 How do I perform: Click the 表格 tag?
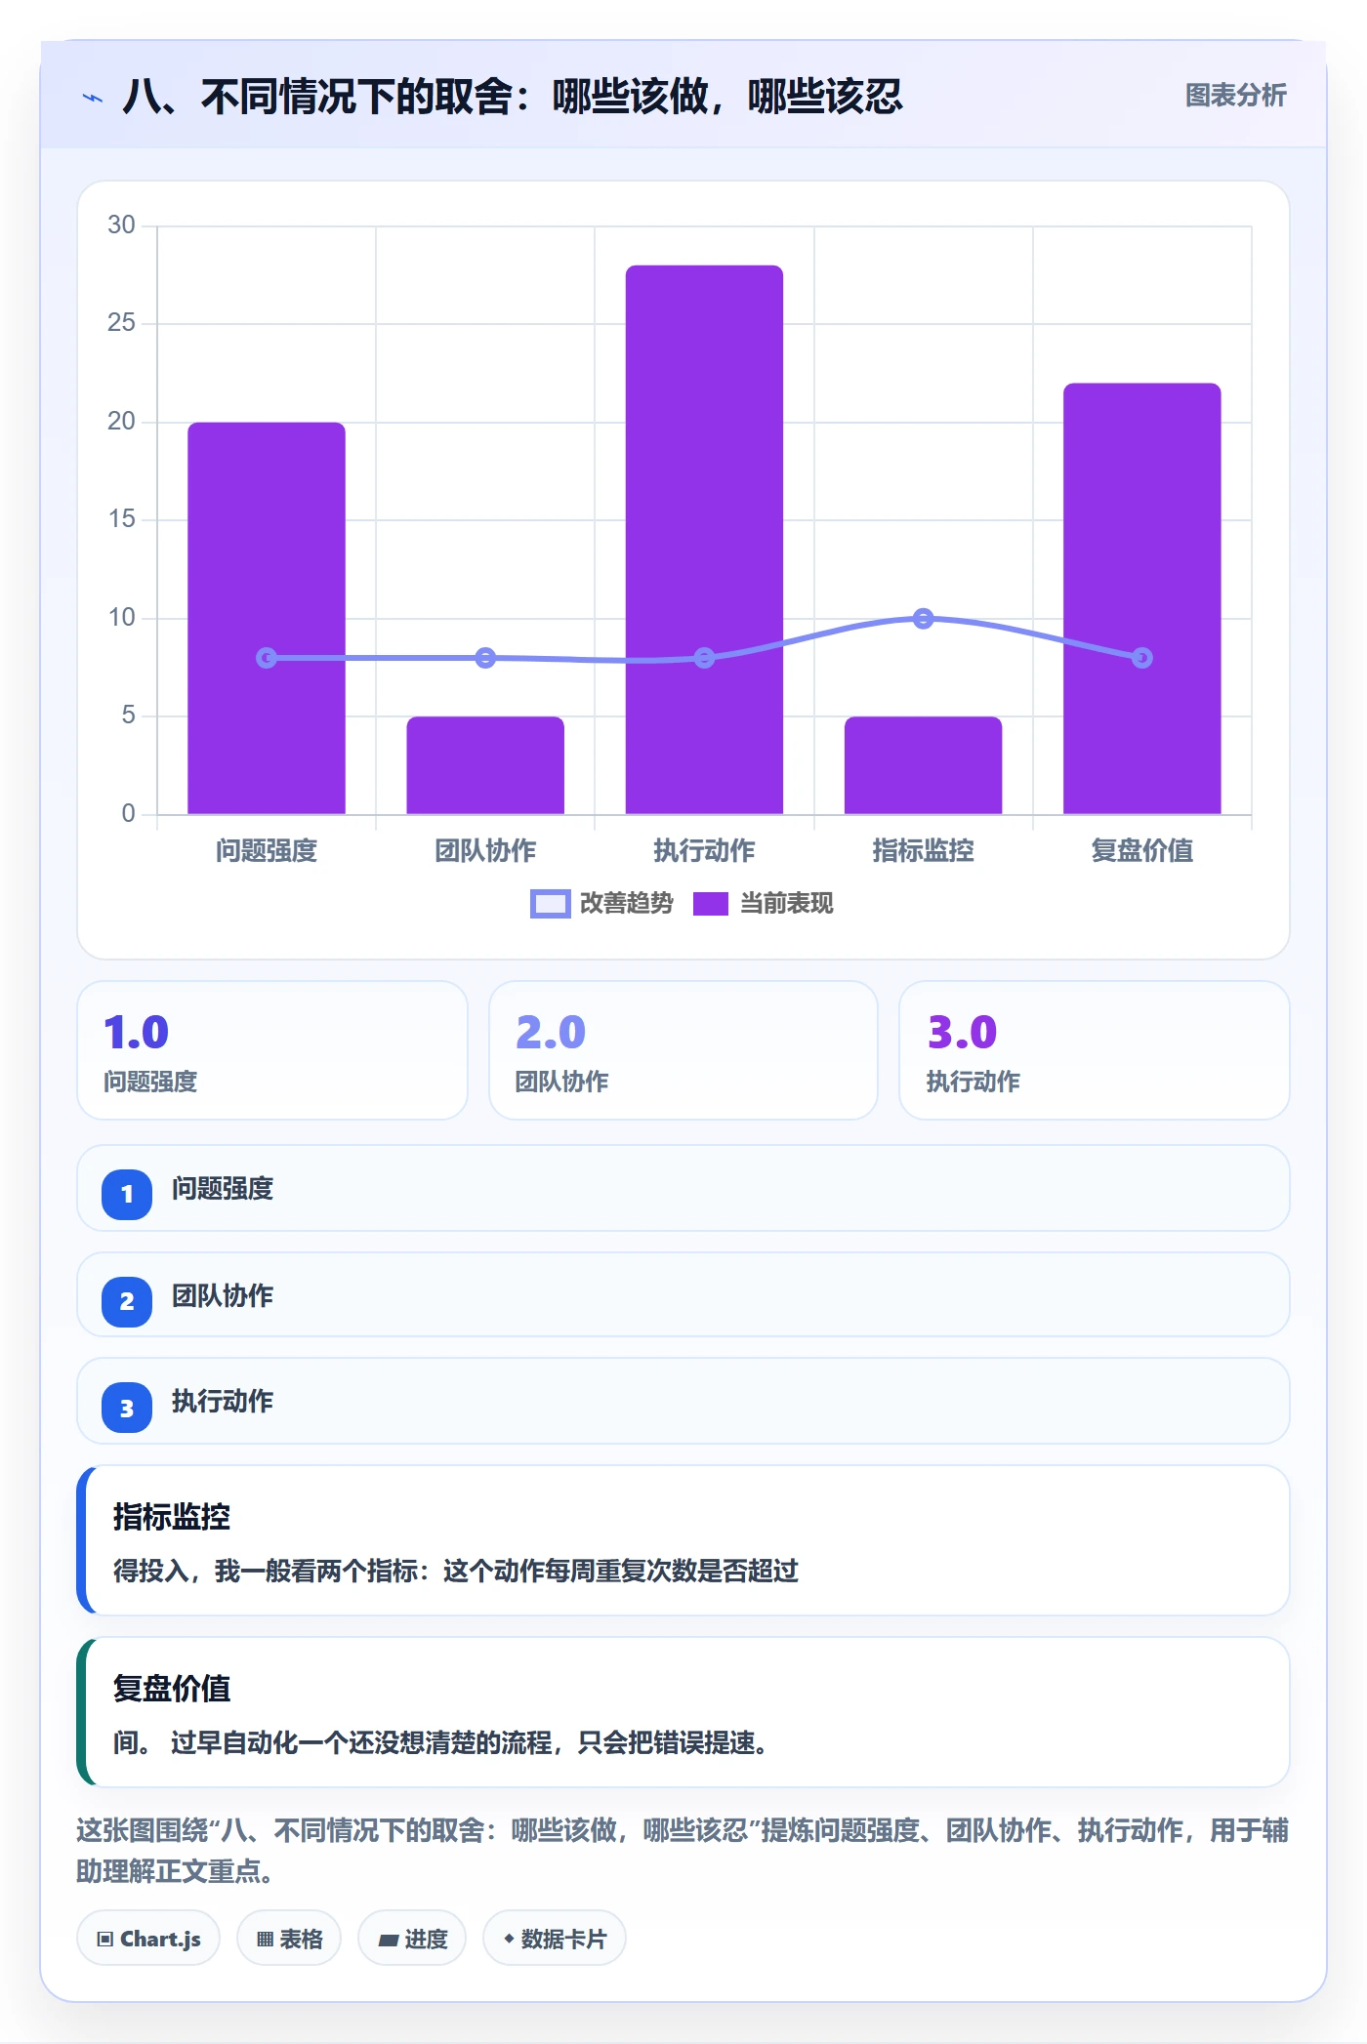(289, 1939)
